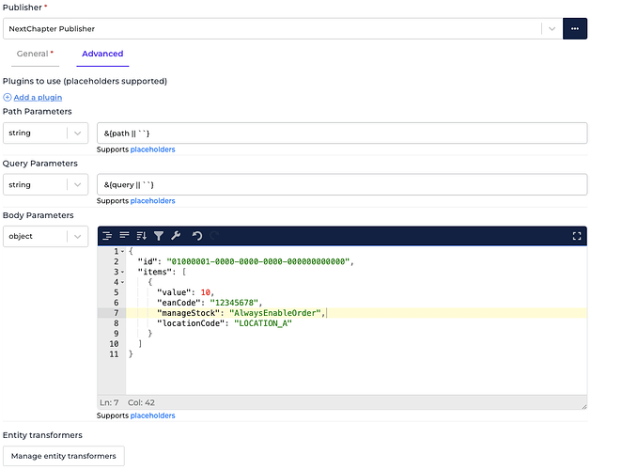Click the "AlwaysEnableOrder" value in editor
622x470 pixels.
[x=275, y=313]
